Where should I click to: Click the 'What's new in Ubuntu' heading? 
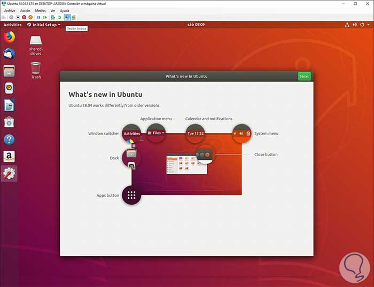105,95
